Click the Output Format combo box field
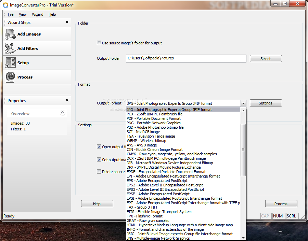Viewport: 308px width, 241px height. (x=183, y=103)
